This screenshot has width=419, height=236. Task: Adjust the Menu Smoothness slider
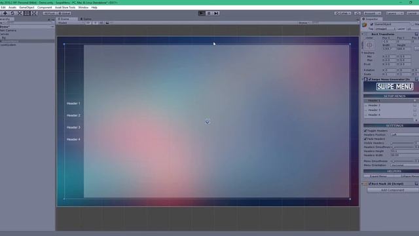[403, 161]
